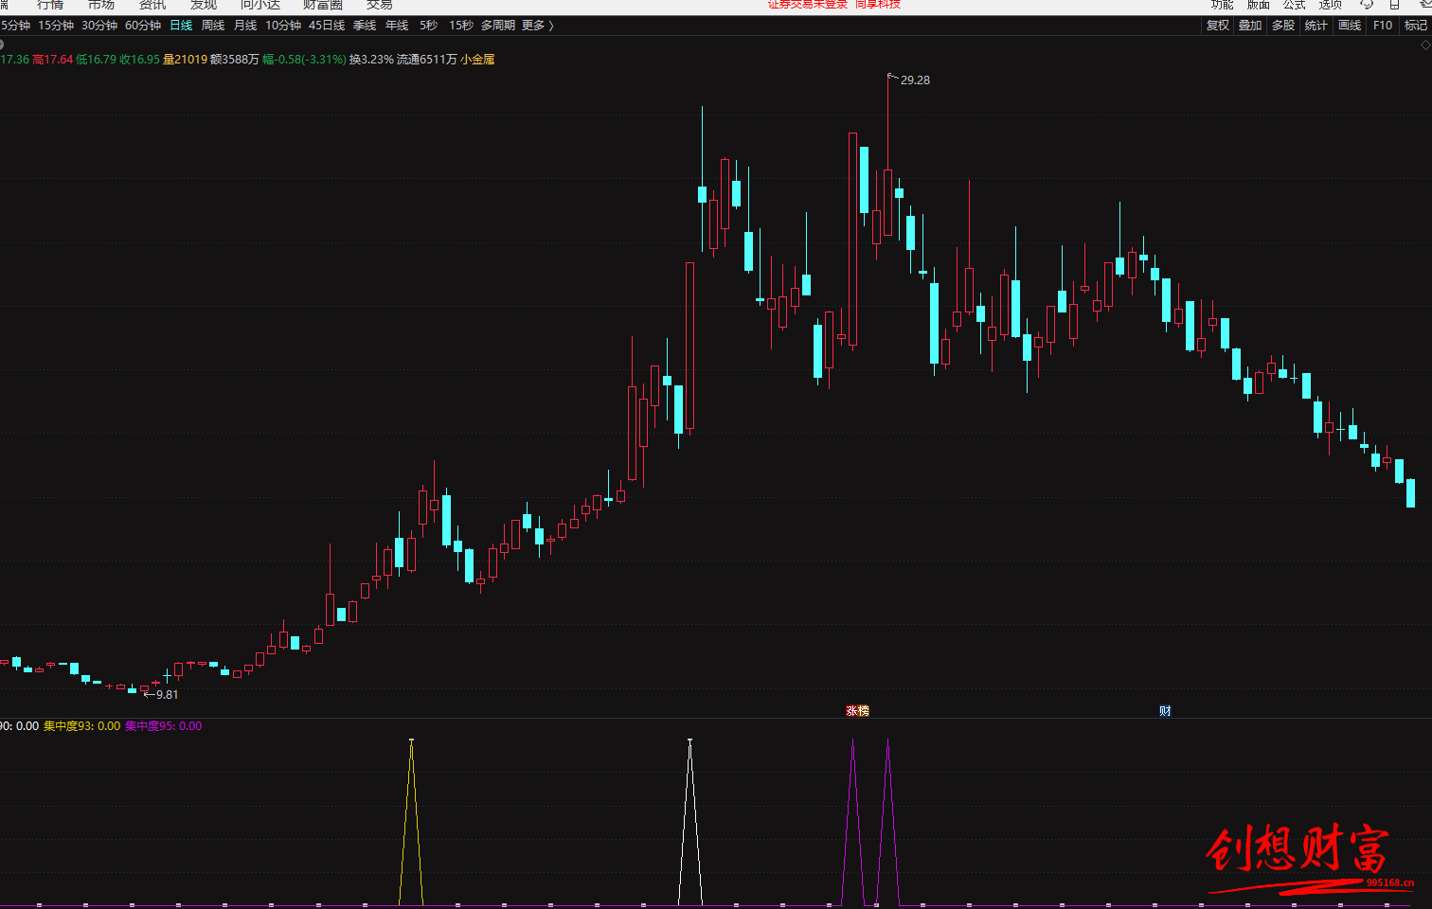The height and width of the screenshot is (909, 1432).
Task: Open the 市场 menu
Action: pos(101,5)
